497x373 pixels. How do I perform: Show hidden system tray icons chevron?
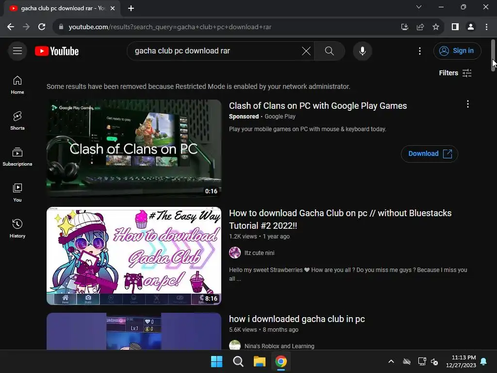pyautogui.click(x=391, y=361)
